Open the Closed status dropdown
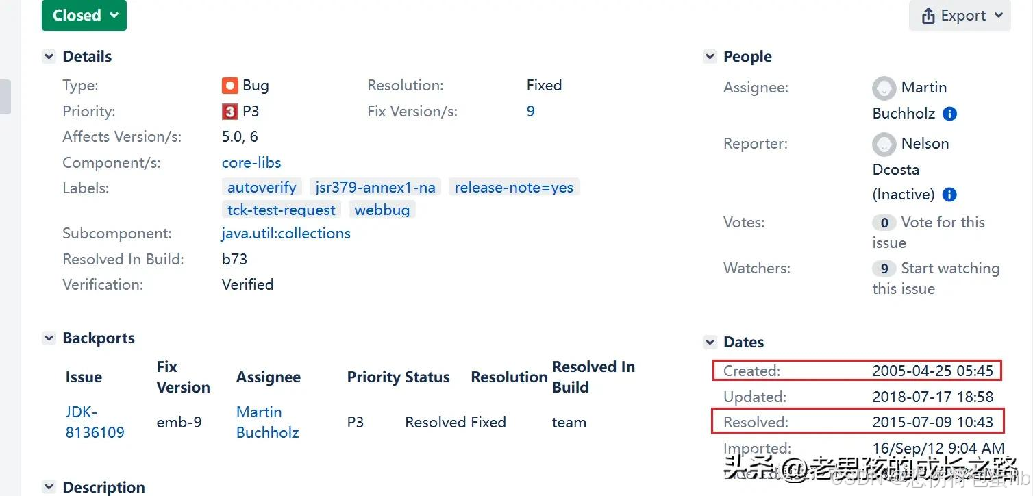This screenshot has width=1033, height=496. coord(84,15)
